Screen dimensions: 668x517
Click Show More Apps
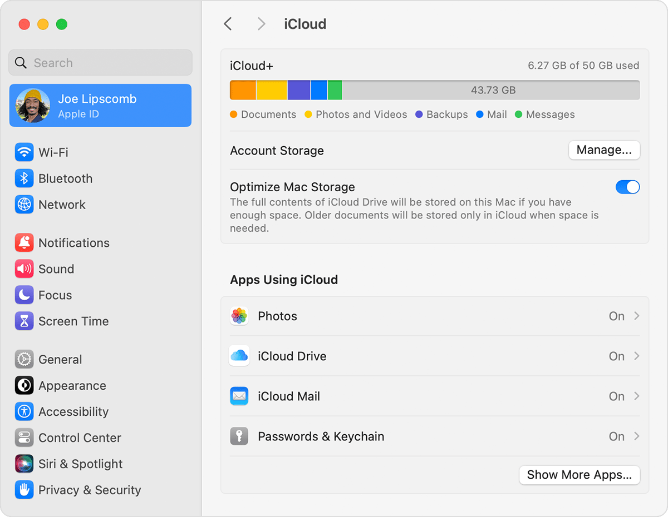pos(579,475)
